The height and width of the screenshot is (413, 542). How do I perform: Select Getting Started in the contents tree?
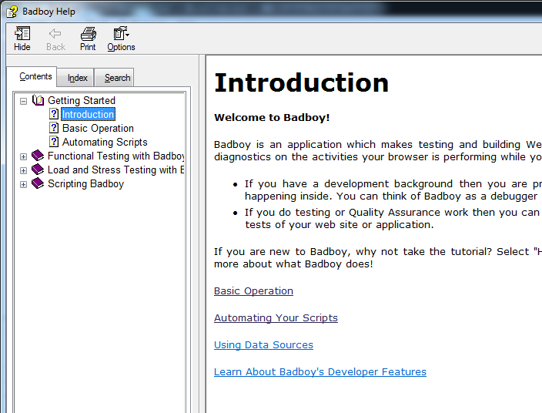pyautogui.click(x=82, y=100)
